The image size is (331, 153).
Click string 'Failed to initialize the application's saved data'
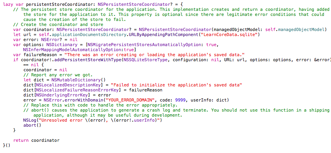point(176,85)
